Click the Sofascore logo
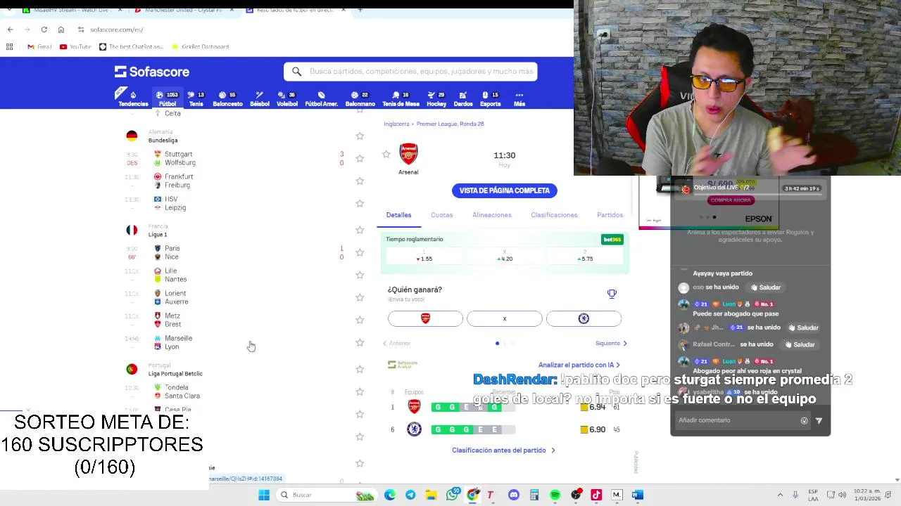The height and width of the screenshot is (506, 901). tap(152, 72)
